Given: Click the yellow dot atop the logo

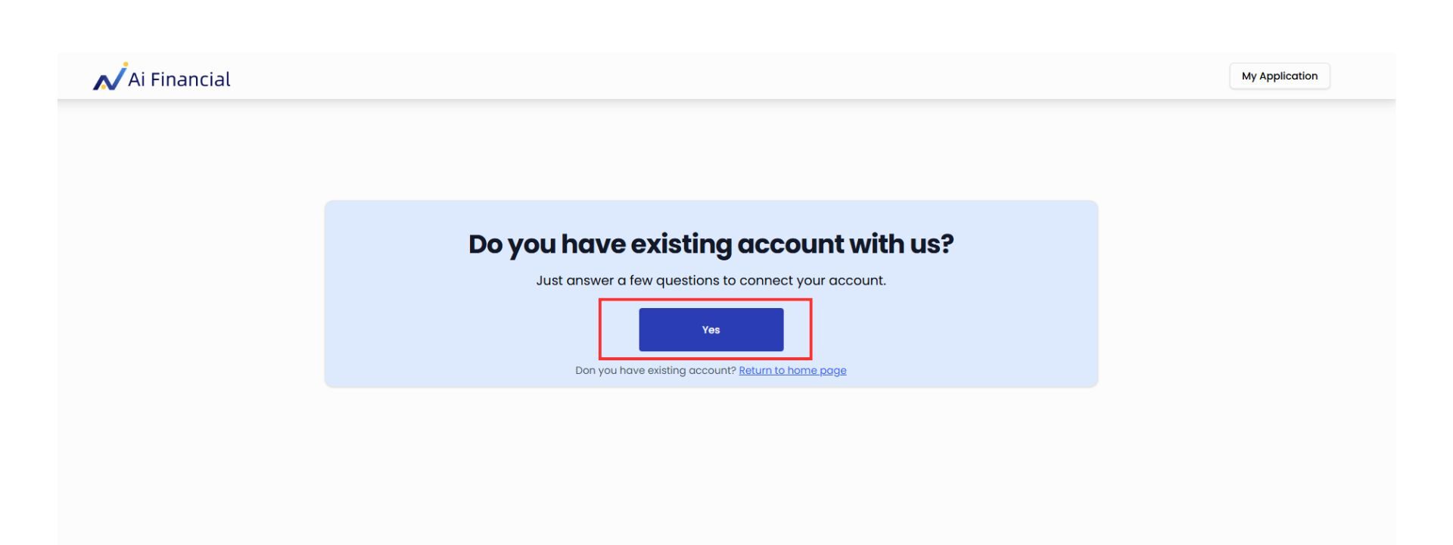Looking at the screenshot, I should pos(125,65).
